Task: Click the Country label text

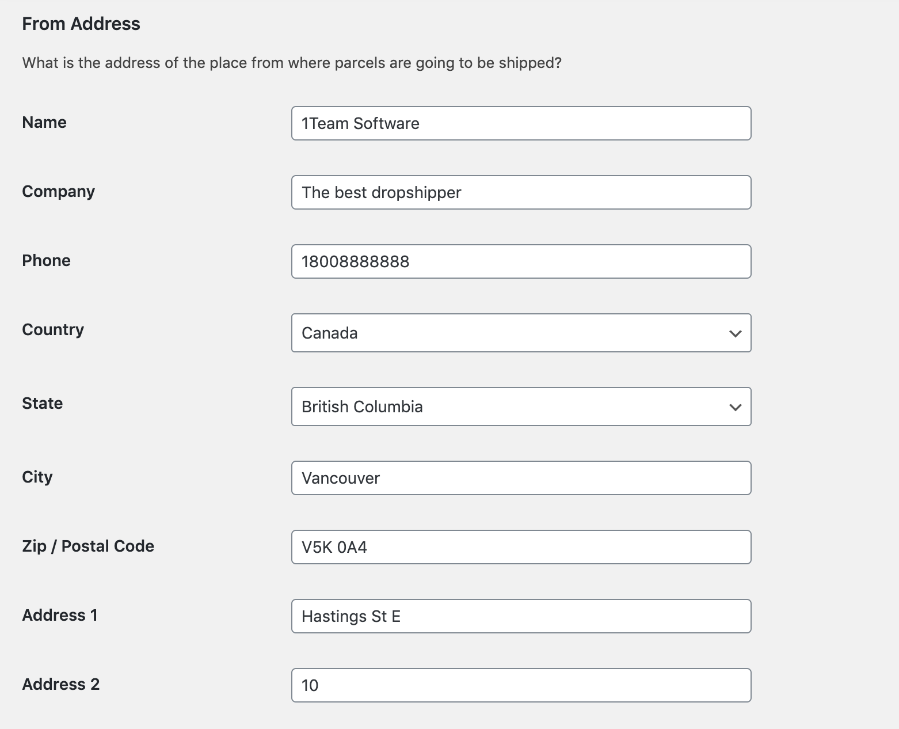Action: click(x=53, y=329)
